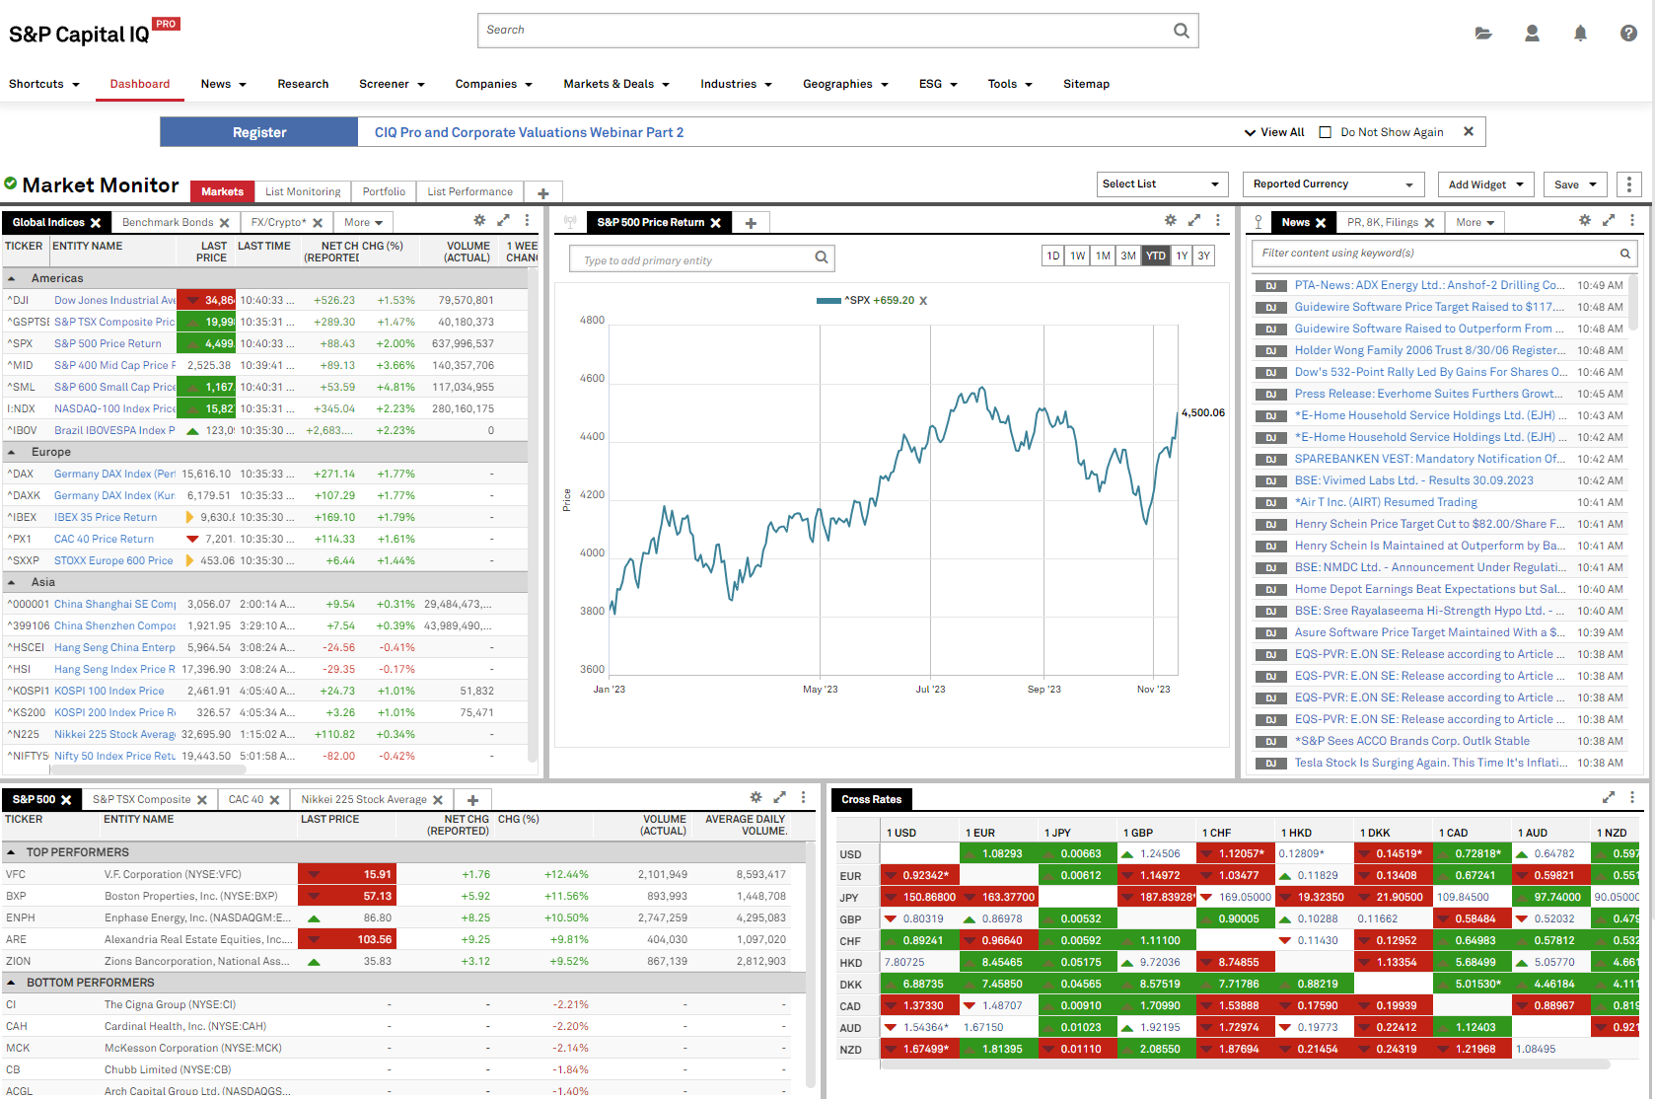Collapse the TOP PERFORMERS section

click(11, 852)
